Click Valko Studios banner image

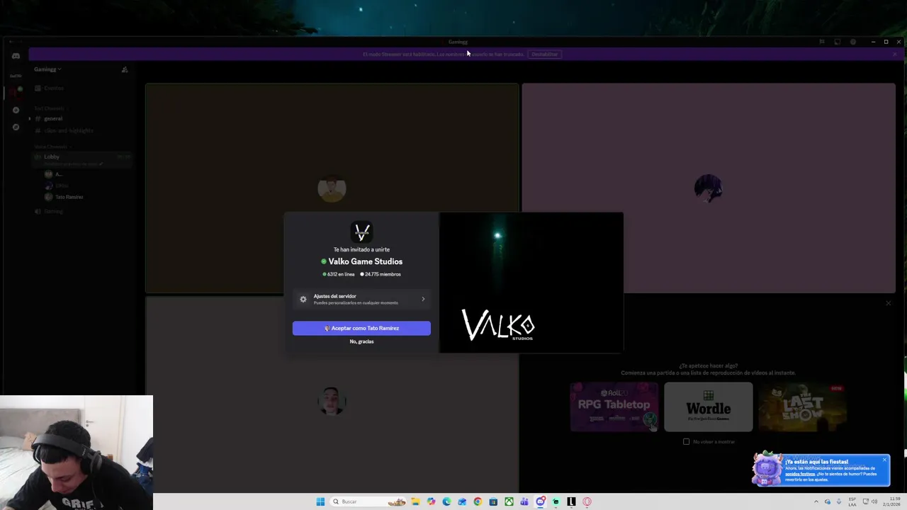click(x=531, y=283)
